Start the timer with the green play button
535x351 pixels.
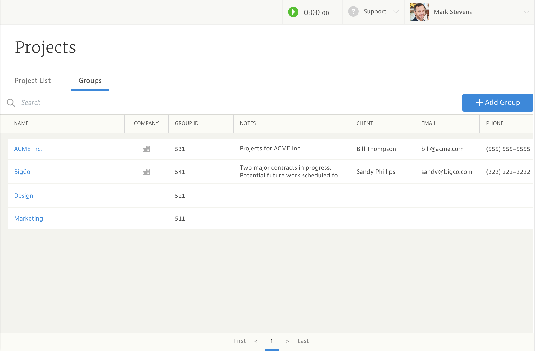(x=293, y=12)
